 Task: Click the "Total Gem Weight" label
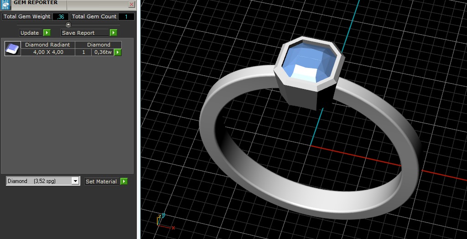pos(27,17)
